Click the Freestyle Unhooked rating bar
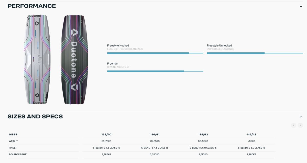The height and width of the screenshot is (163, 307). click(255, 53)
